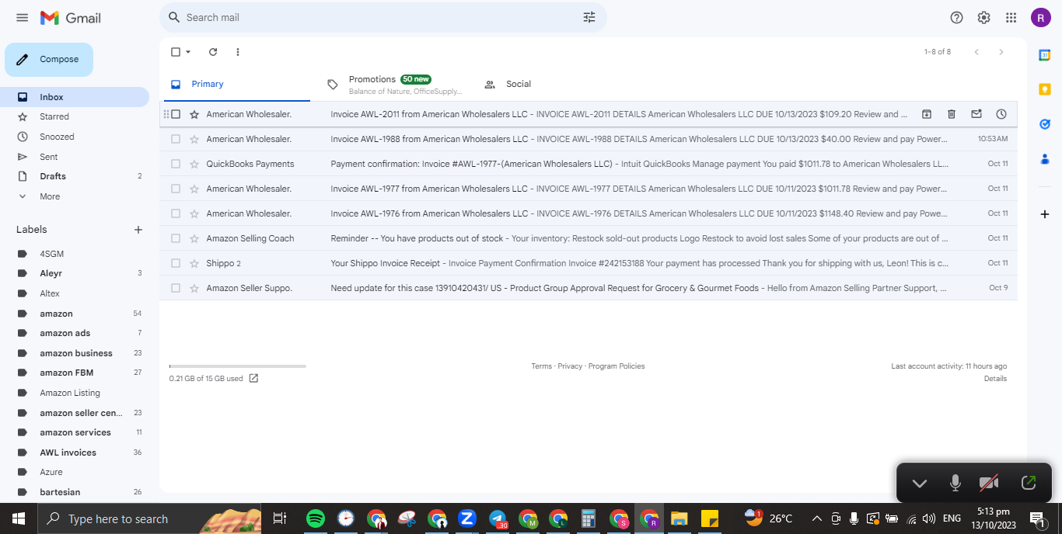Open the Windows Start menu
The height and width of the screenshot is (534, 1062).
click(x=19, y=518)
